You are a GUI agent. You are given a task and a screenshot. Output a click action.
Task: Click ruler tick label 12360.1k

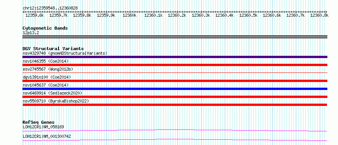(x=153, y=15)
